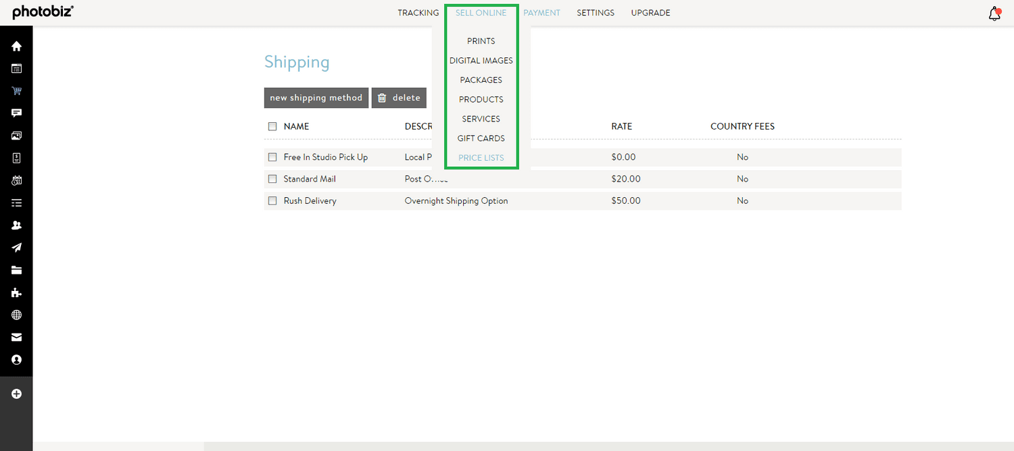This screenshot has width=1014, height=451.
Task: Open the SELL ONLINE menu
Action: click(x=481, y=13)
